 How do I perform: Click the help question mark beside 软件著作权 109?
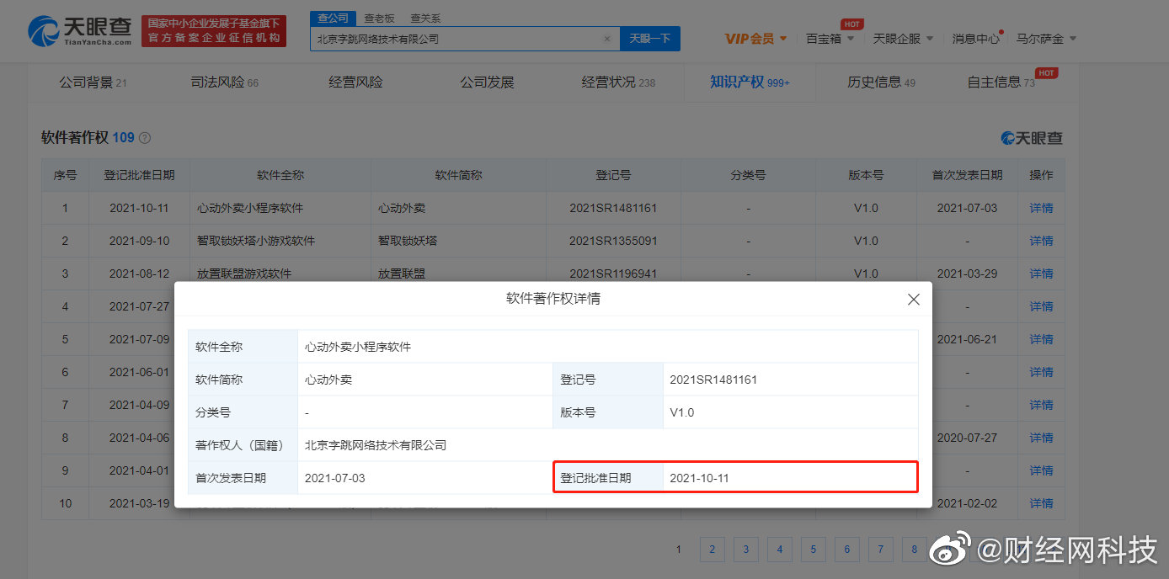(145, 138)
